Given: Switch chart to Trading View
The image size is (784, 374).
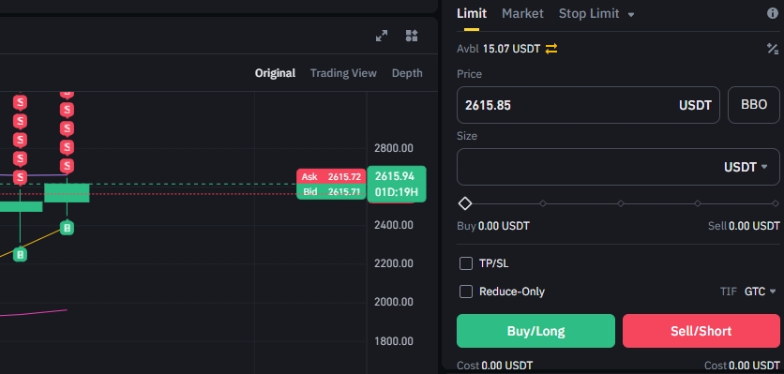Looking at the screenshot, I should pyautogui.click(x=343, y=73).
